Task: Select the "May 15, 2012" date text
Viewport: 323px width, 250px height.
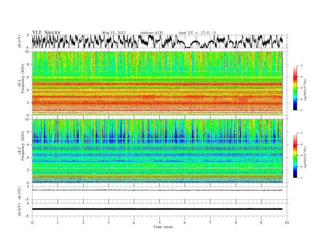Action: [x=114, y=33]
